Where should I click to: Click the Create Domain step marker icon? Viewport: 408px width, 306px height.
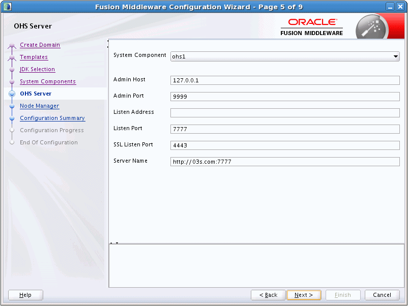(x=12, y=46)
